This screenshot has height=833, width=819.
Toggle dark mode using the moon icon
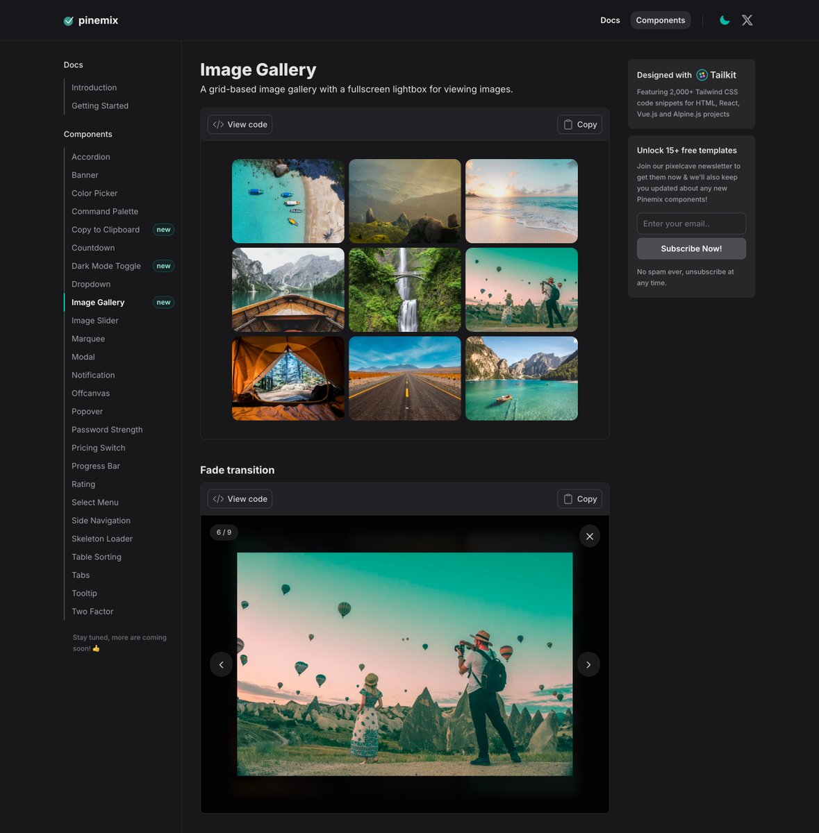pyautogui.click(x=725, y=20)
